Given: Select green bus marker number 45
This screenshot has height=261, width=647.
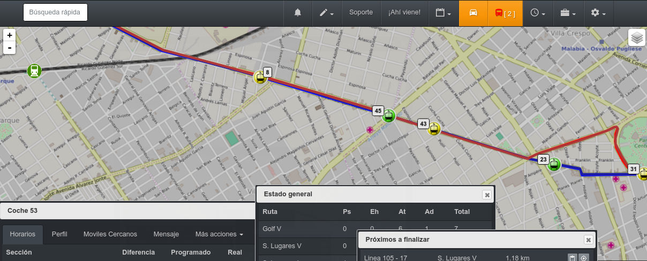Looking at the screenshot, I should [x=389, y=115].
